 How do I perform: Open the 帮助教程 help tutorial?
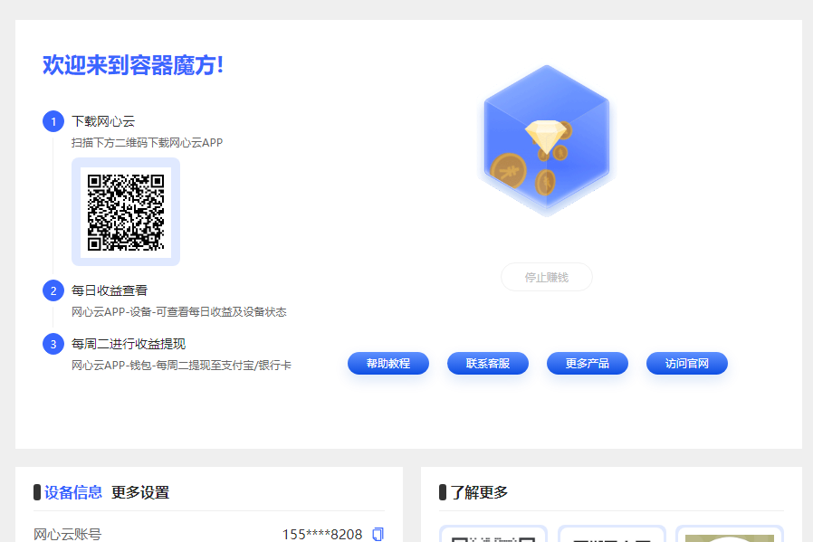pos(388,363)
